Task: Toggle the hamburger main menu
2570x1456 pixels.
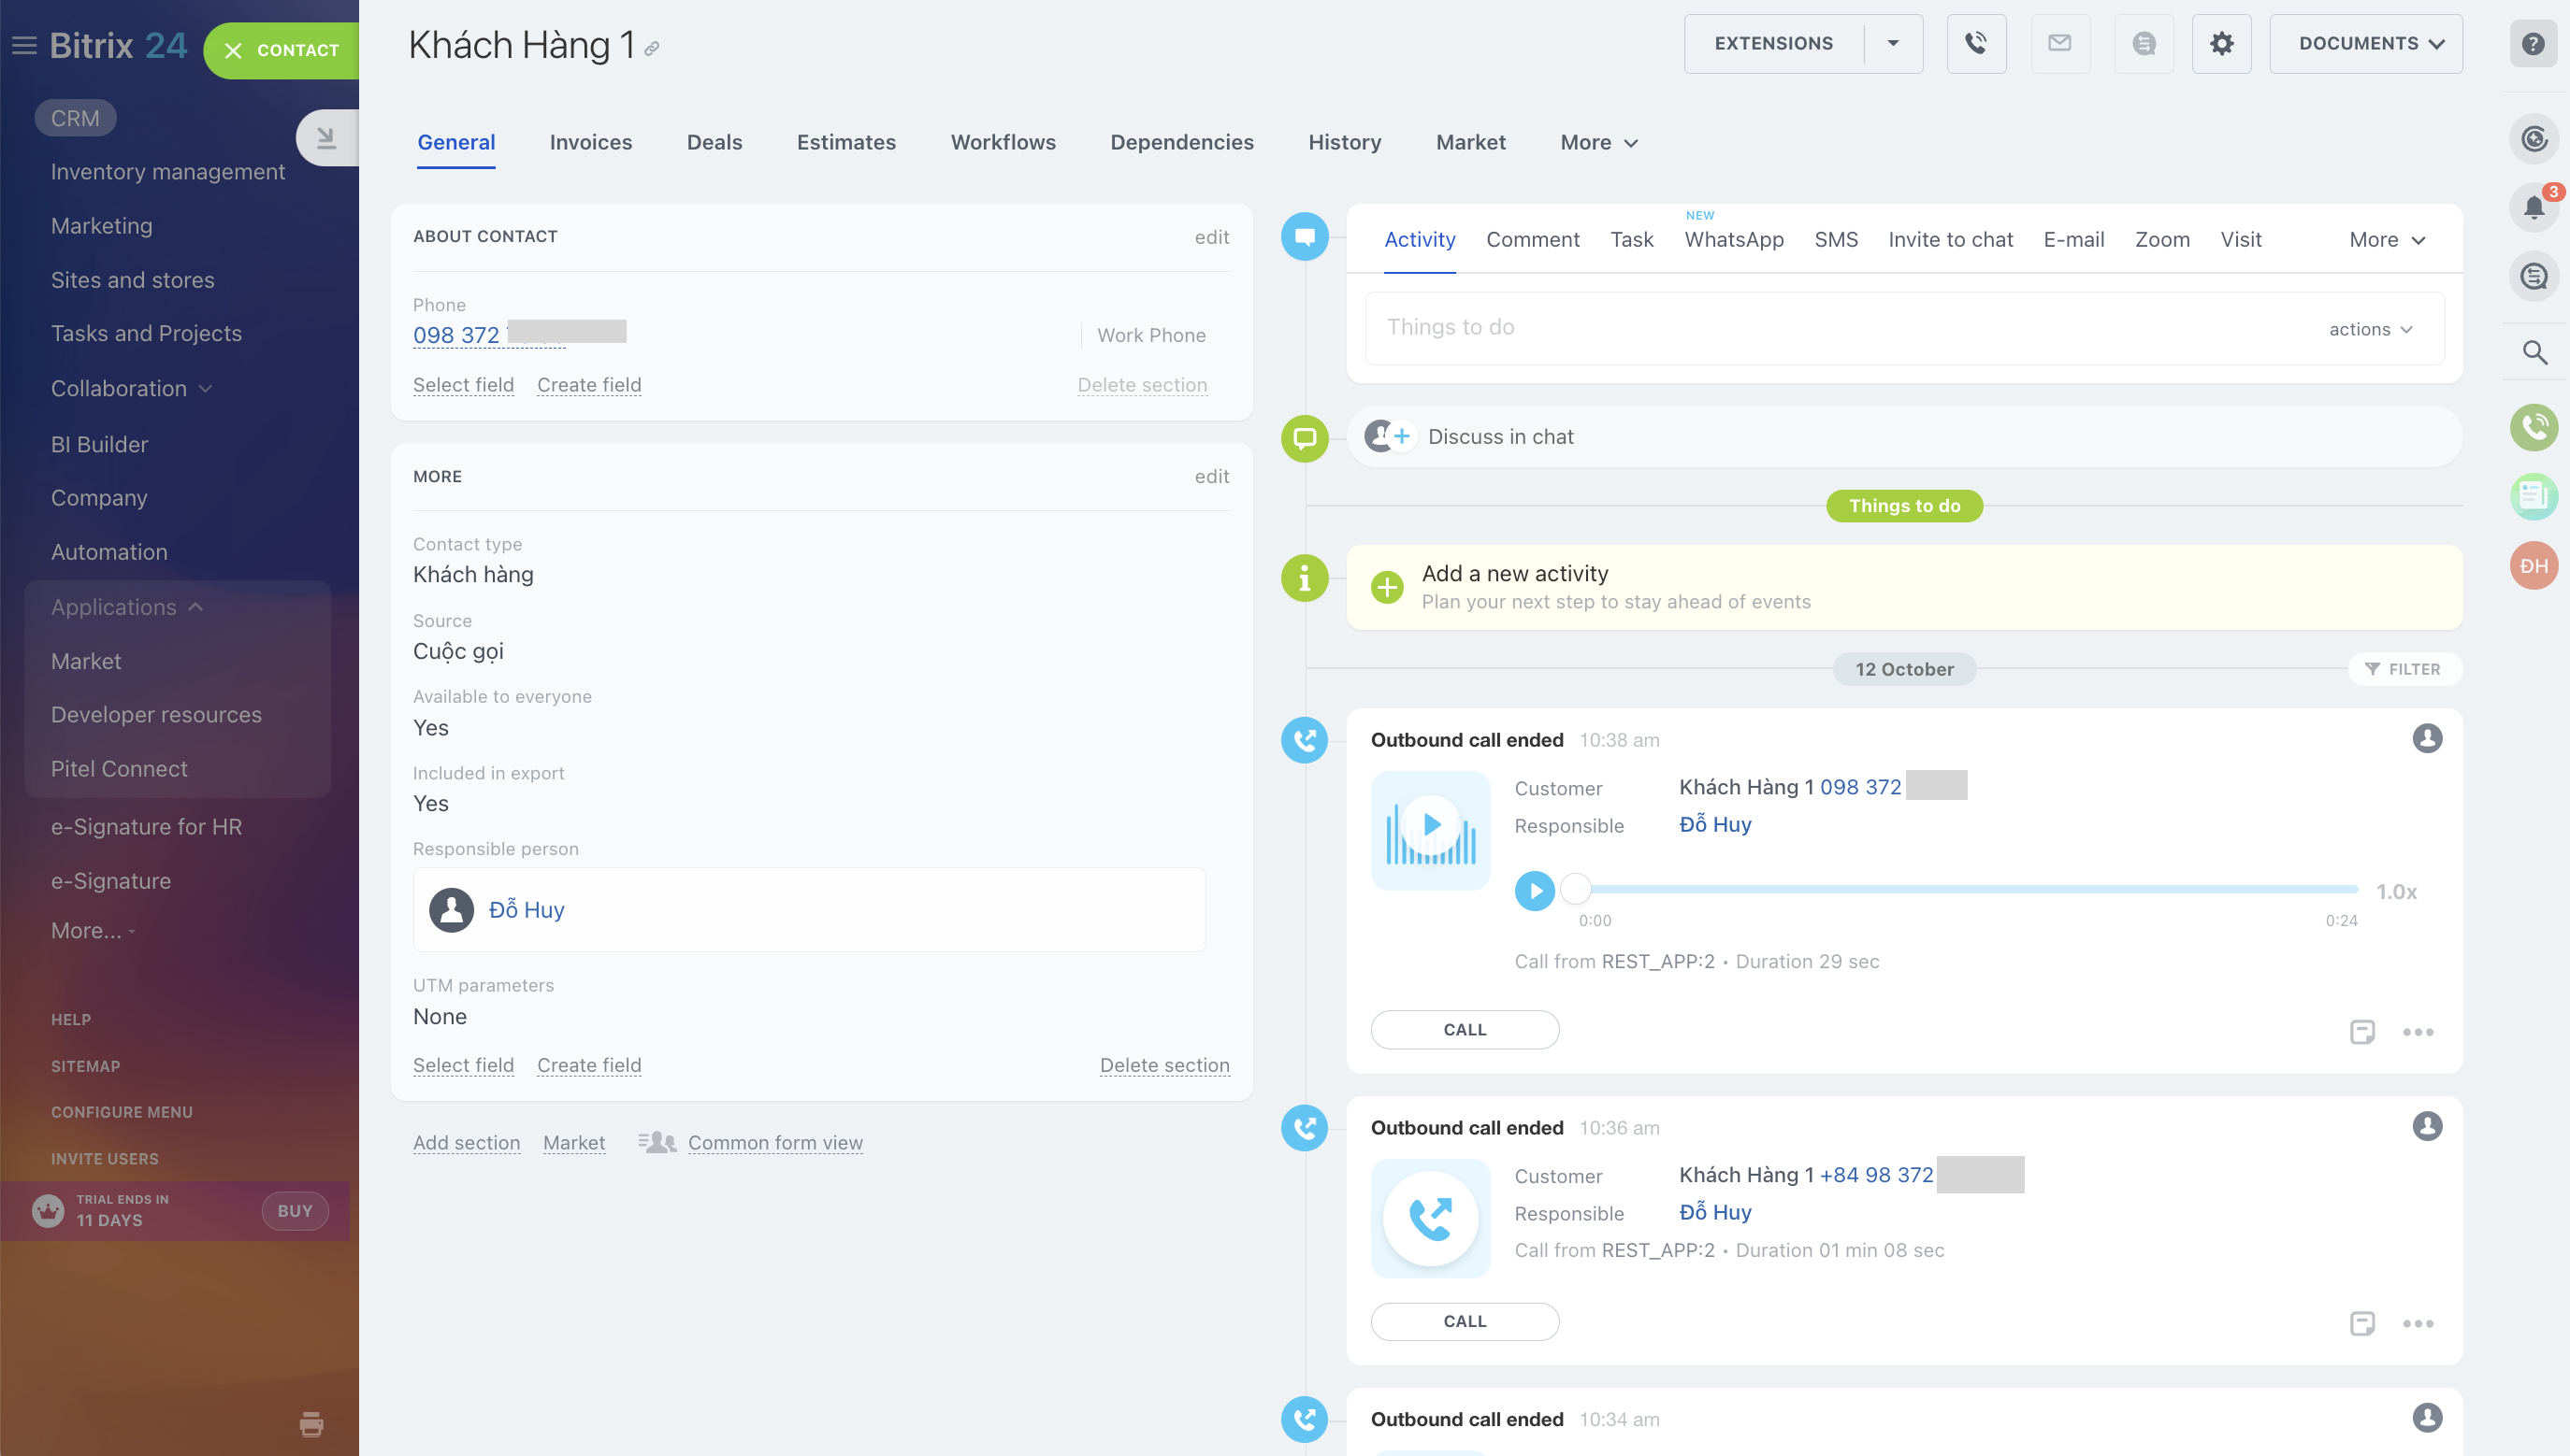Action: click(x=24, y=46)
